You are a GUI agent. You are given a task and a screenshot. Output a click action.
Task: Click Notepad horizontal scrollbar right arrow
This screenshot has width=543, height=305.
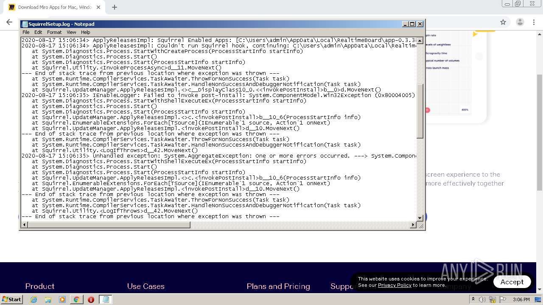pos(413,225)
